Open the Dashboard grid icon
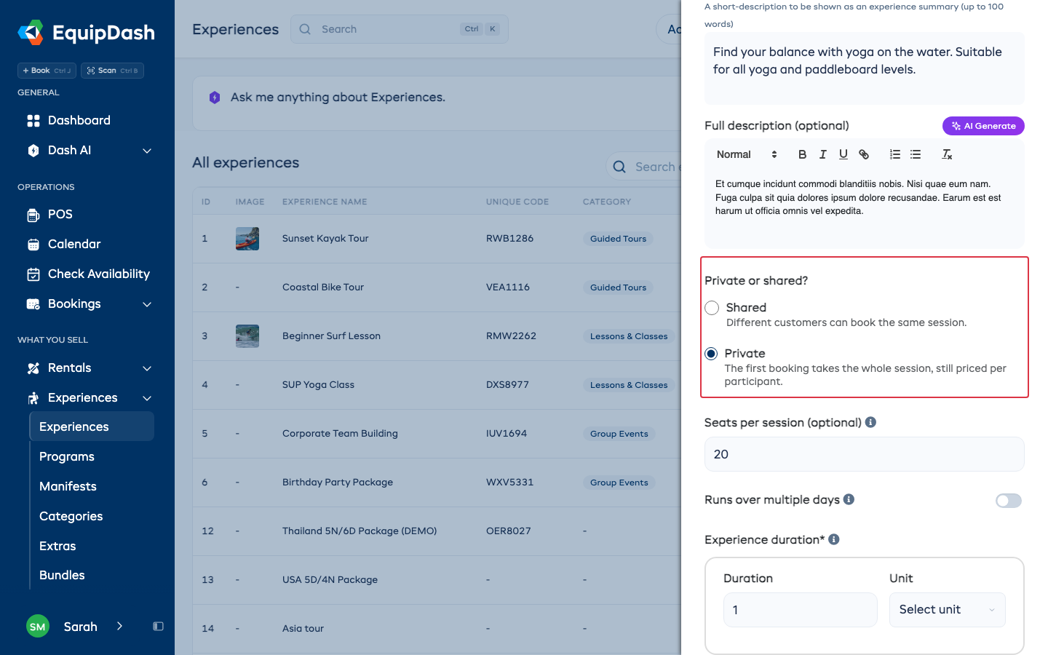 (x=33, y=121)
